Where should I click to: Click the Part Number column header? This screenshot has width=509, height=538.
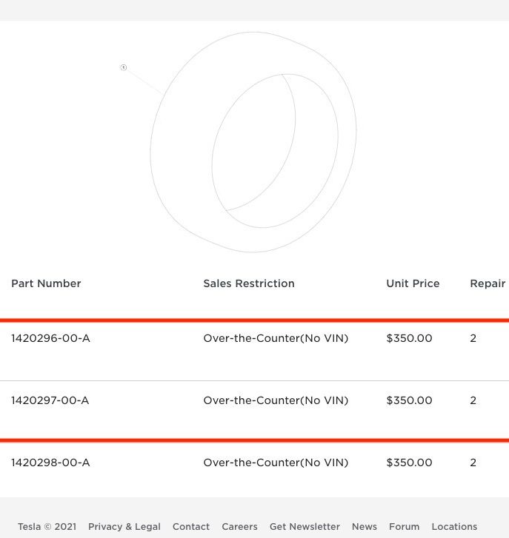[x=46, y=283]
